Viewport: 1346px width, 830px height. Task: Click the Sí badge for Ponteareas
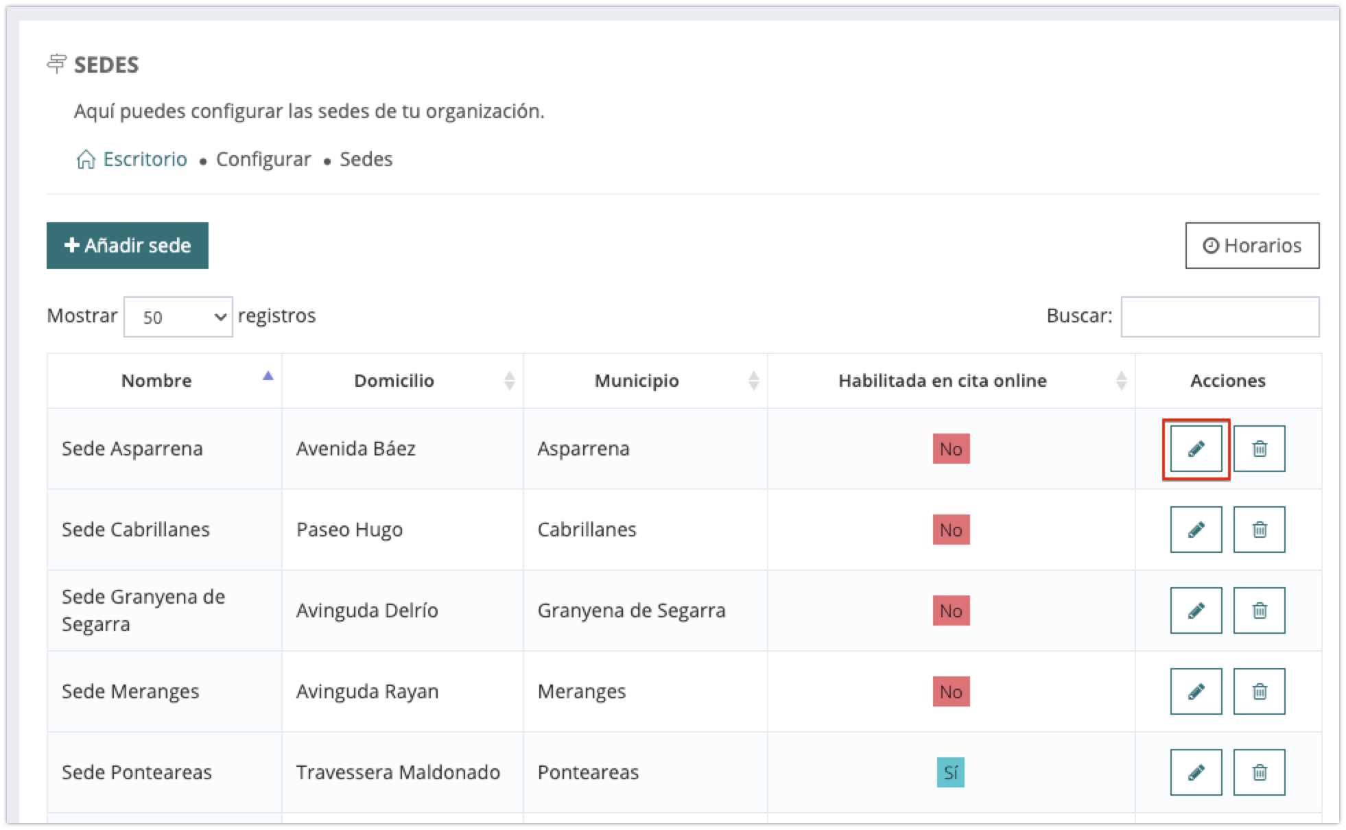951,772
